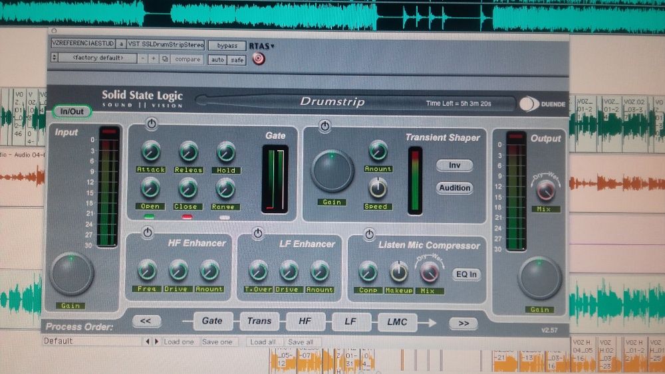Screen dimensions: 665x374
Task: Click the Gate Close threshold knob
Action: [x=188, y=189]
